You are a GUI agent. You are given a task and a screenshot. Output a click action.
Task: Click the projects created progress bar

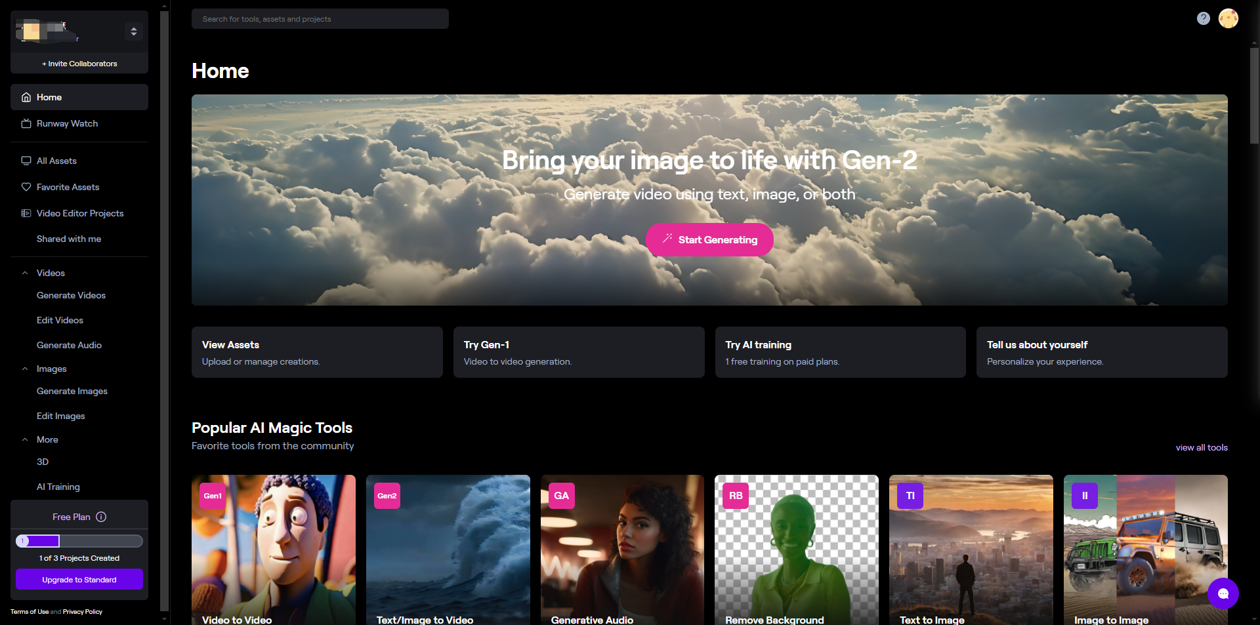click(79, 541)
